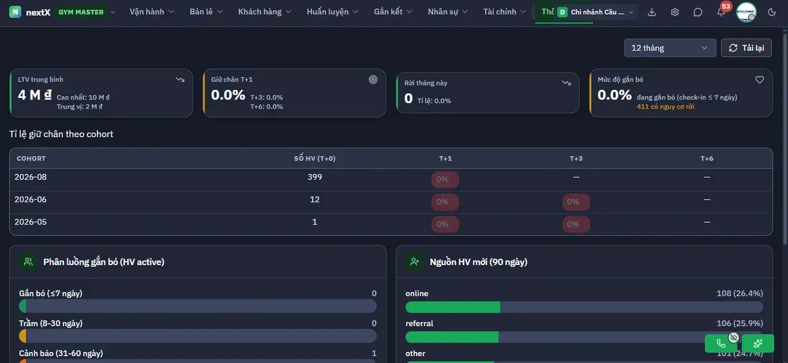Open the Khách hàng menu
Image resolution: width=788 pixels, height=363 pixels.
coord(265,12)
